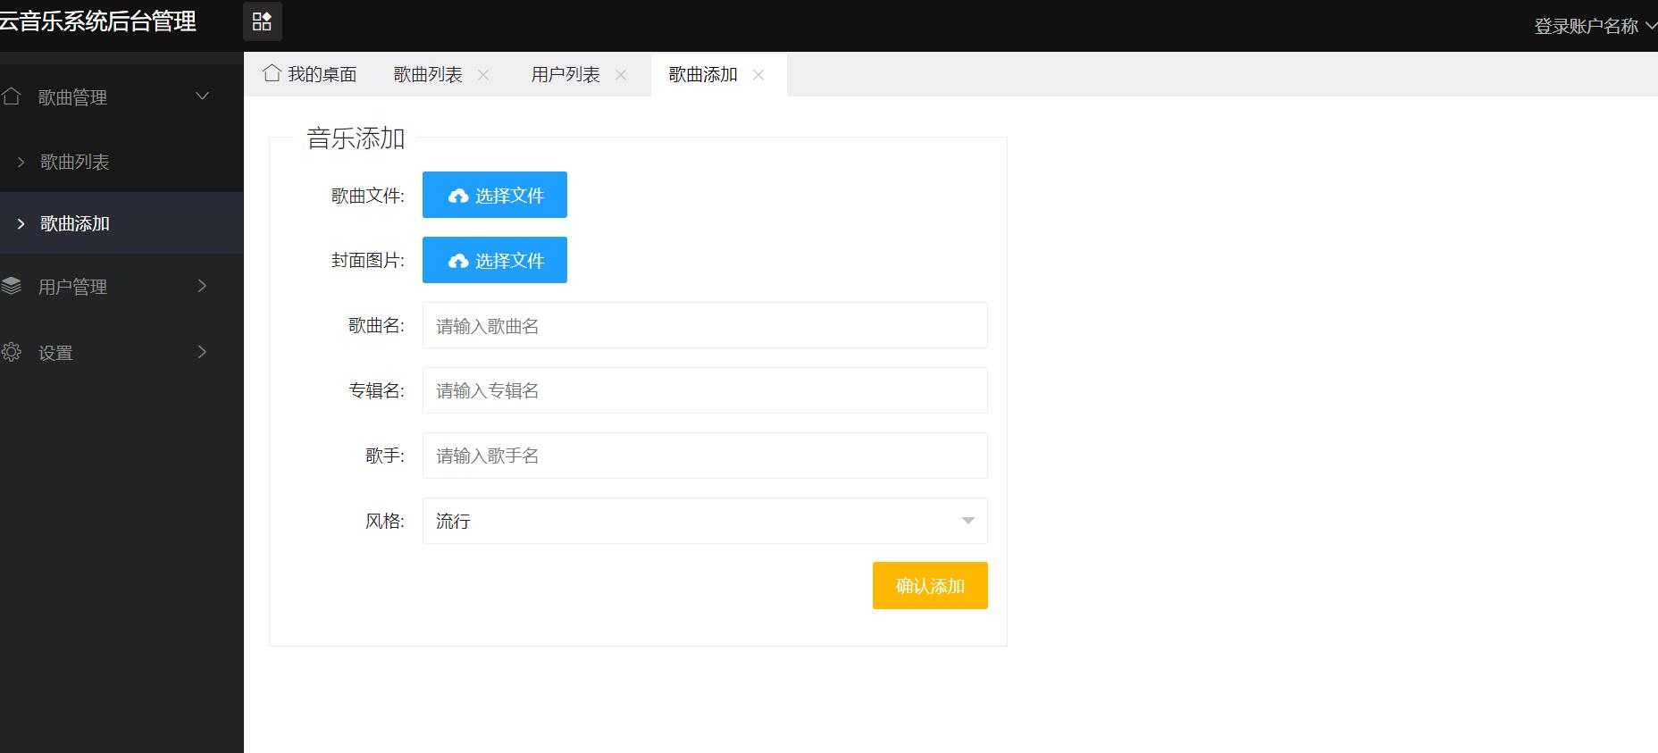
Task: Focus the 歌曲名 input field
Action: point(705,325)
